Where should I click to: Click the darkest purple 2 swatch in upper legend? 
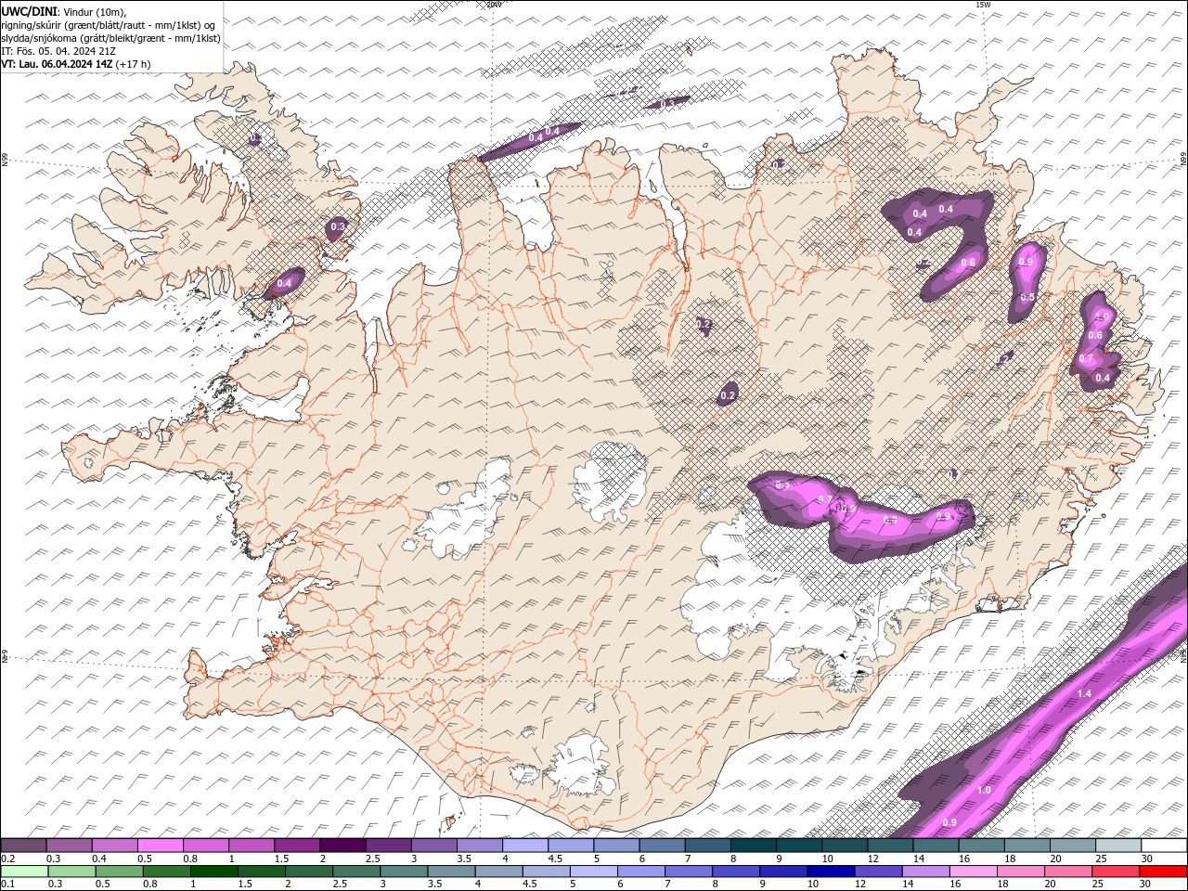click(x=342, y=846)
